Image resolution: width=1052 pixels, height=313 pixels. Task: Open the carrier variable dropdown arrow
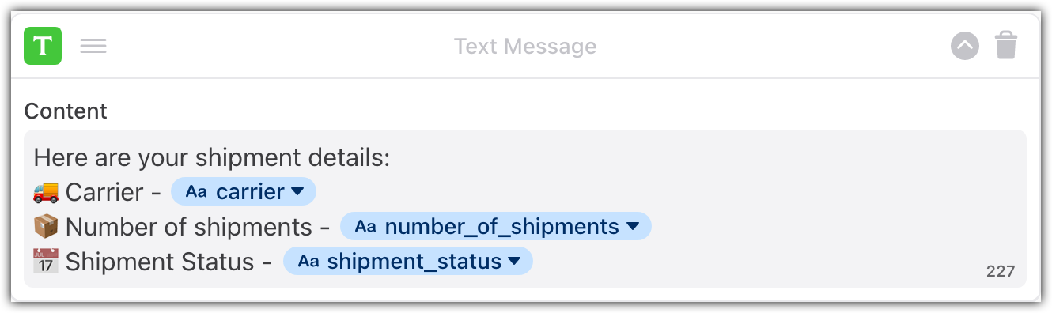coord(297,191)
